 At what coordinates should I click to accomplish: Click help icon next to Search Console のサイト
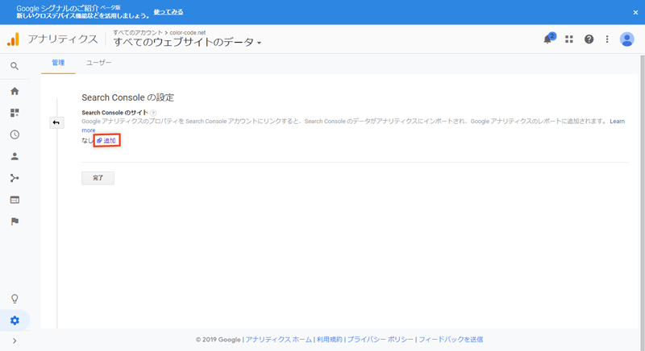pos(153,113)
